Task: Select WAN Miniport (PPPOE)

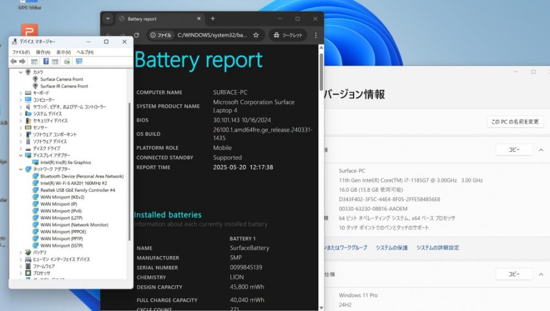Action: pyautogui.click(x=63, y=232)
